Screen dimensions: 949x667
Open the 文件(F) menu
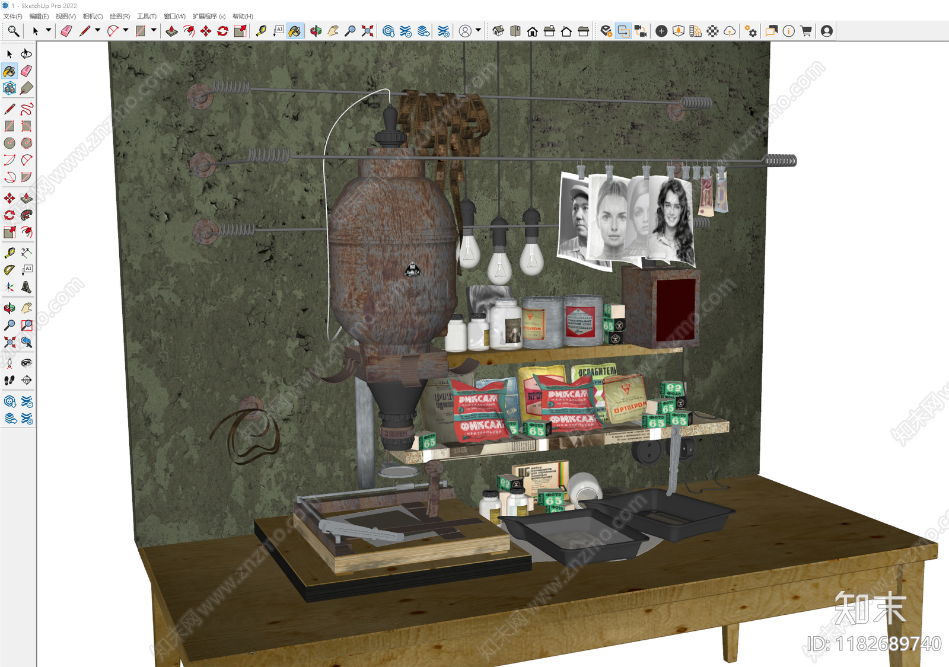pyautogui.click(x=12, y=16)
